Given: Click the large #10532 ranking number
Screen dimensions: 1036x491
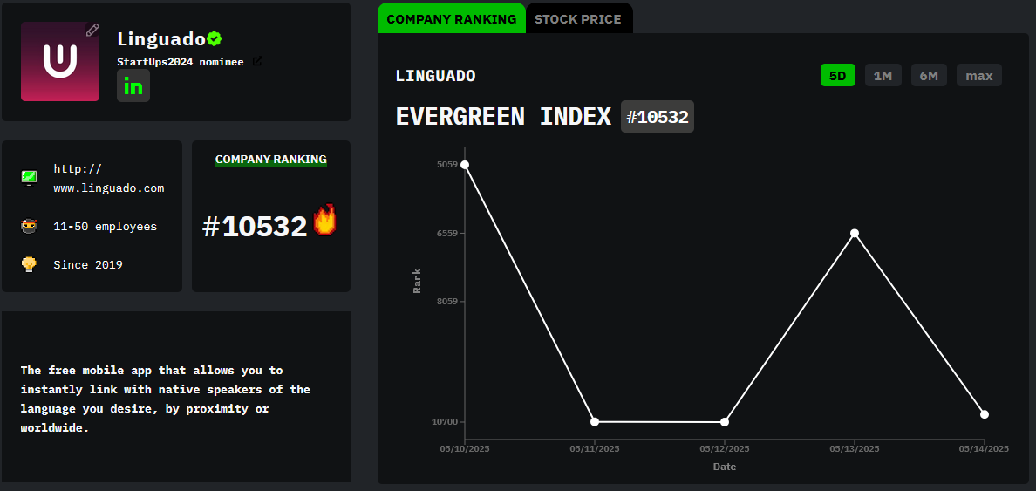Looking at the screenshot, I should (255, 227).
